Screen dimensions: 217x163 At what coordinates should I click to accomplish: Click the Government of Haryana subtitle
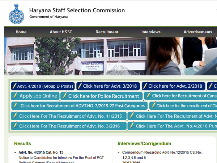click(48, 17)
